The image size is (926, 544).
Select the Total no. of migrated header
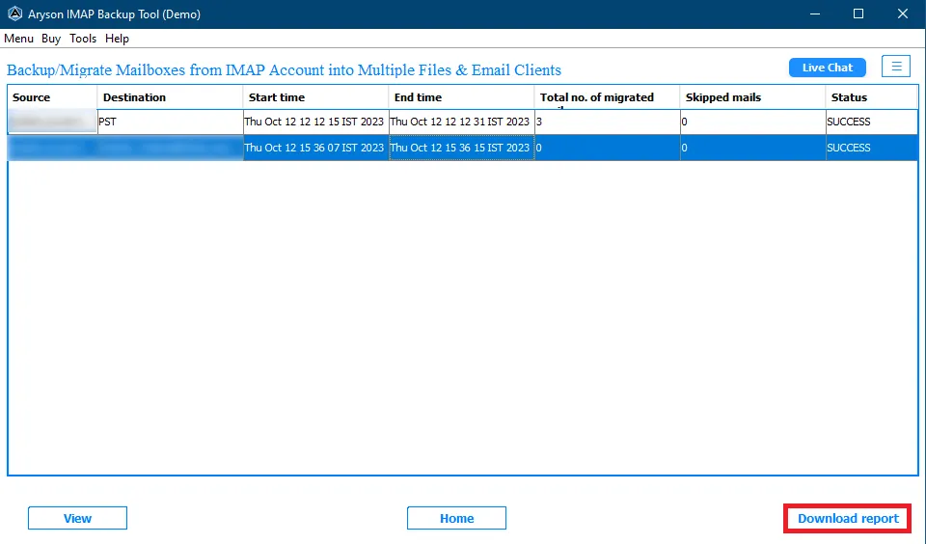(607, 97)
